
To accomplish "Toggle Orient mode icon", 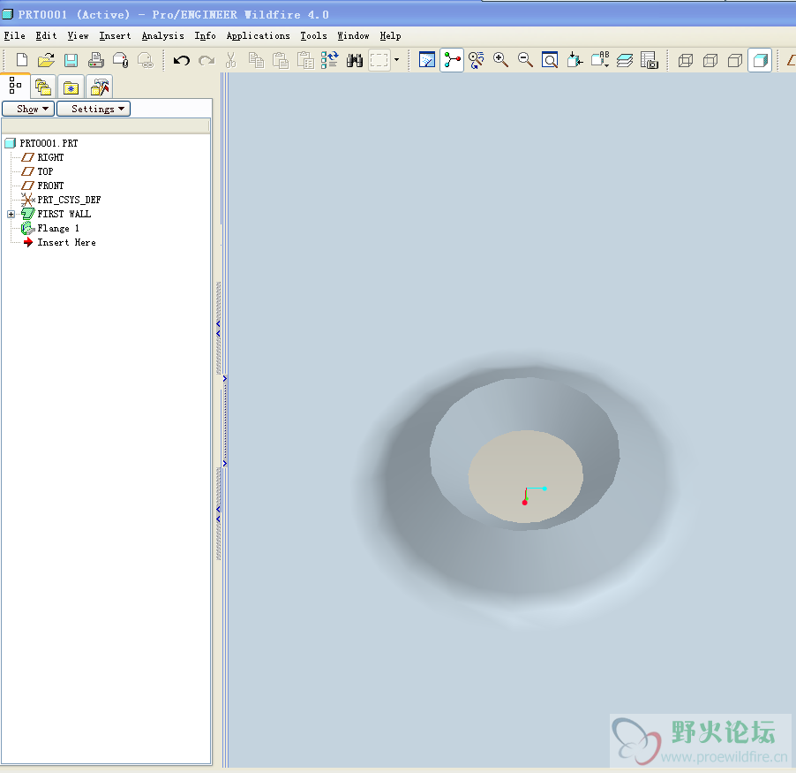I will [477, 60].
